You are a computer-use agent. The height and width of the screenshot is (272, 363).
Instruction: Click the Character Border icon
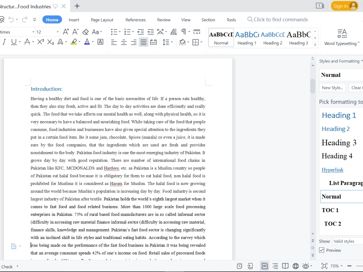click(x=100, y=42)
